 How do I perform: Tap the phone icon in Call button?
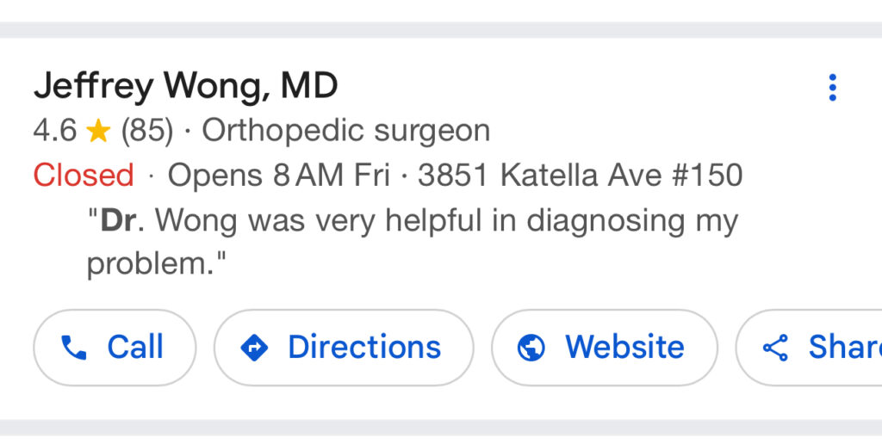point(74,348)
